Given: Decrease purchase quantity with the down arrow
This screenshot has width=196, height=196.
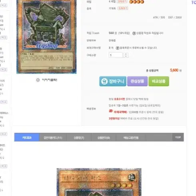Looking at the screenshot, I should click(126, 56).
